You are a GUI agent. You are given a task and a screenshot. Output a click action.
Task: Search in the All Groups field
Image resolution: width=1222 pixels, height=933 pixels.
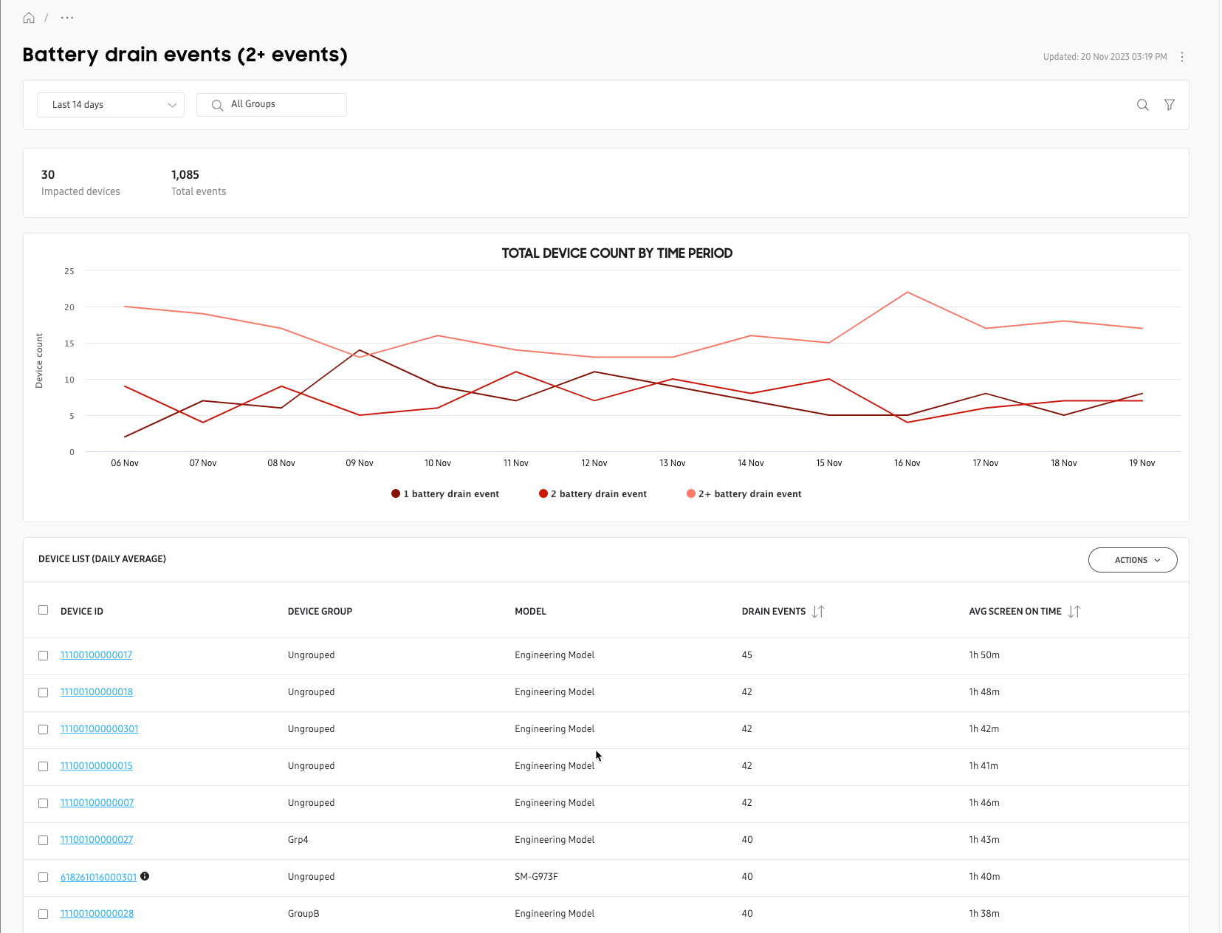coord(272,105)
